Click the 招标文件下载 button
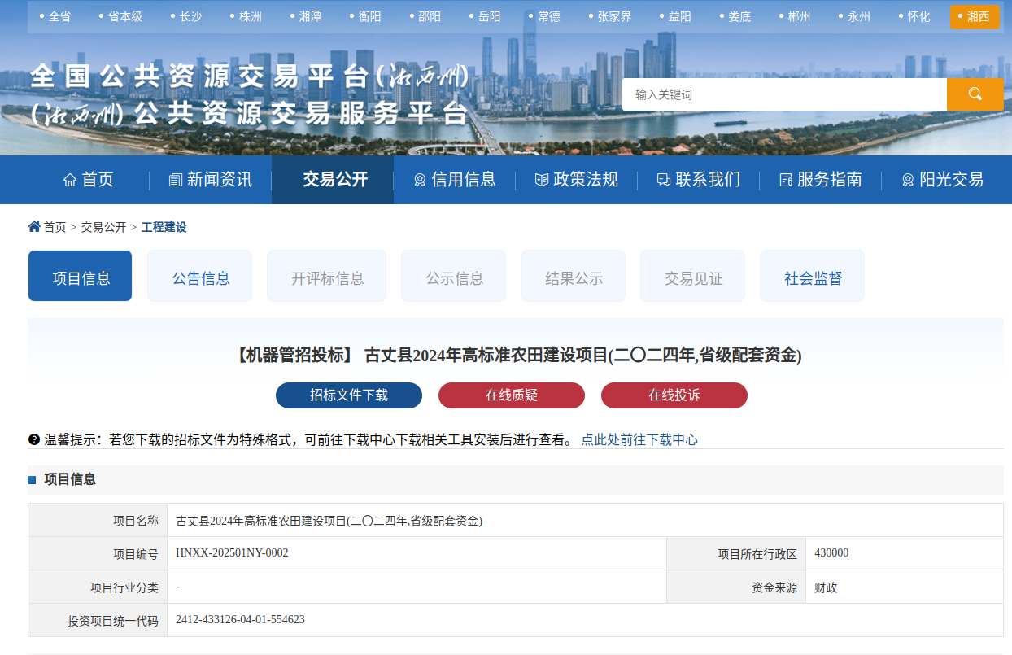The image size is (1012, 655). (349, 395)
